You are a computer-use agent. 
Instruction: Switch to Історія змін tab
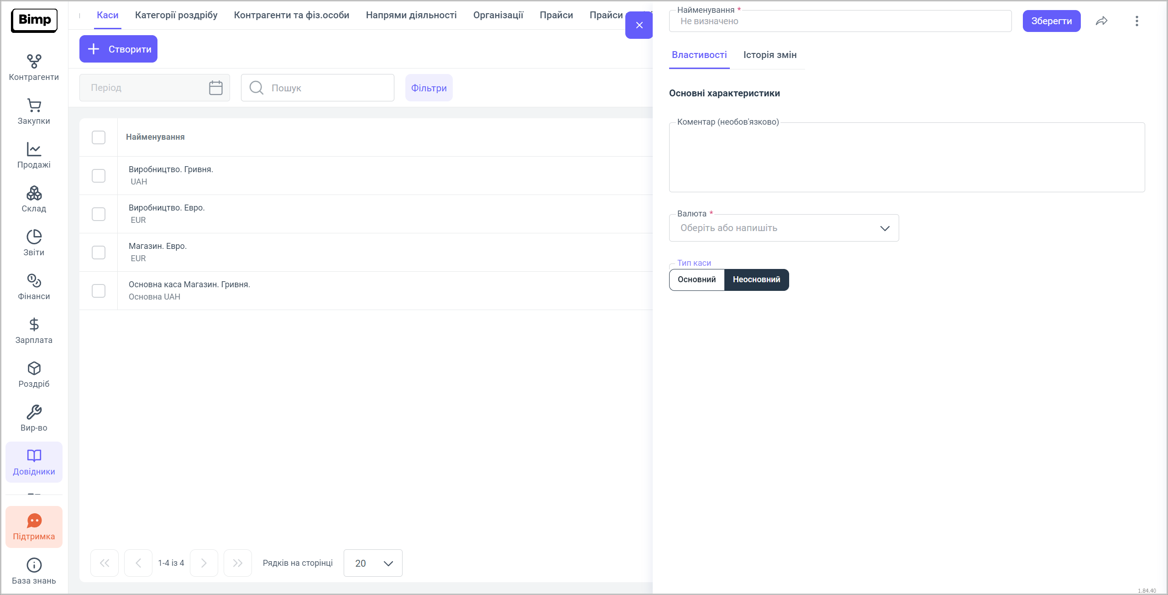point(770,55)
